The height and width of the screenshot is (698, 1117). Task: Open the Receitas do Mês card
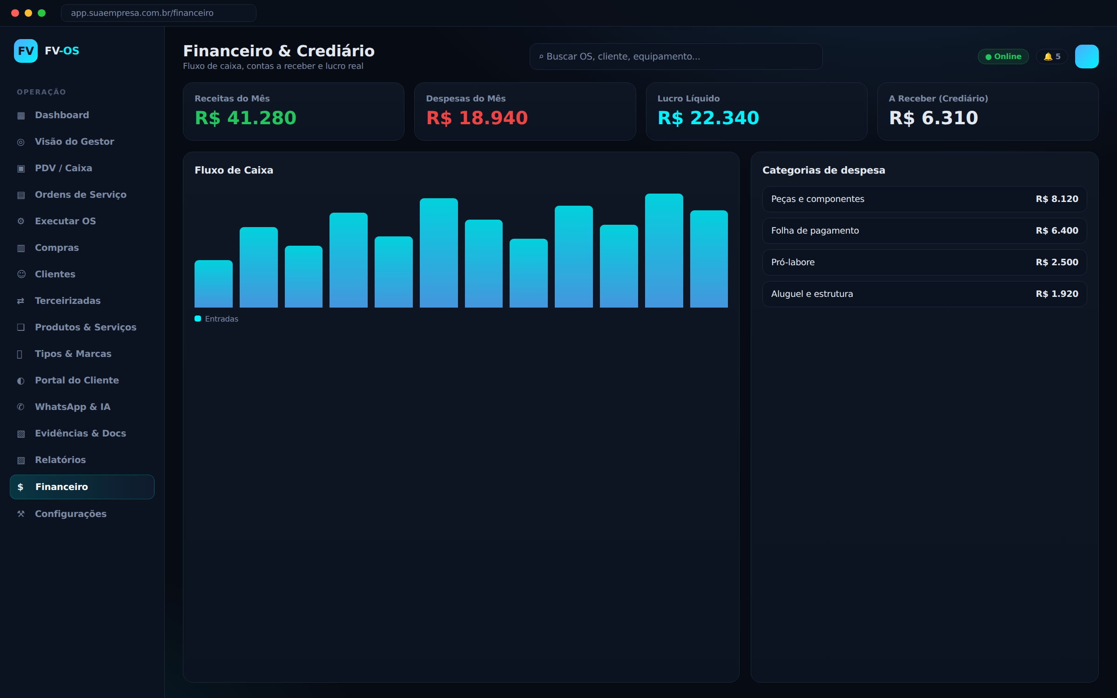[x=294, y=111]
